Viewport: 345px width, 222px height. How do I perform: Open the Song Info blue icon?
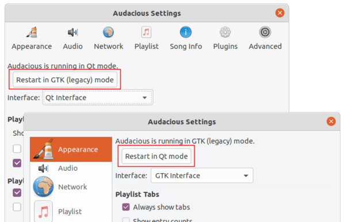[186, 32]
